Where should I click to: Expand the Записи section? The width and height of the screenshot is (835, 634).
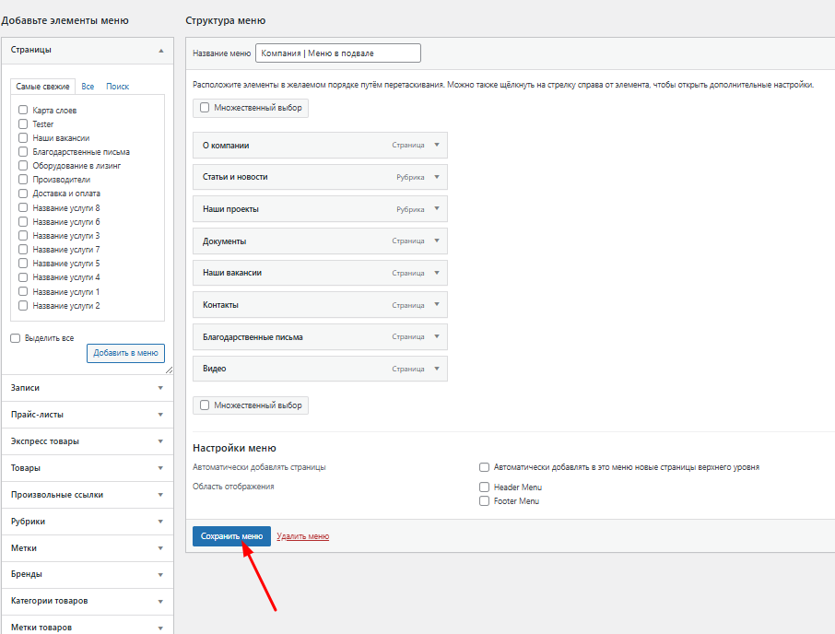(x=87, y=388)
